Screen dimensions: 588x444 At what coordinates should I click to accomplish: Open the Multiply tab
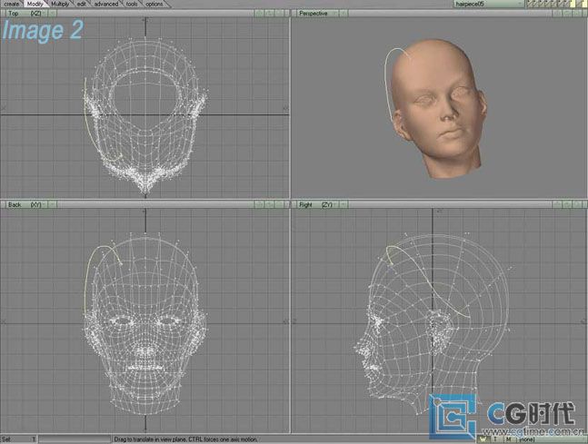click(60, 4)
